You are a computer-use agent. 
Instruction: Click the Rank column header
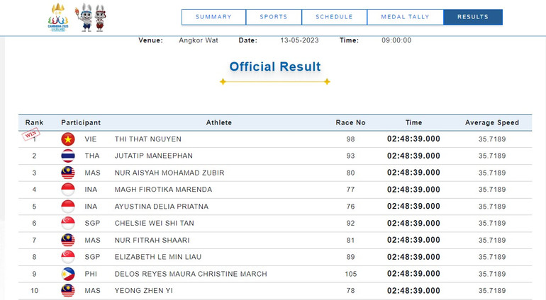coord(34,122)
